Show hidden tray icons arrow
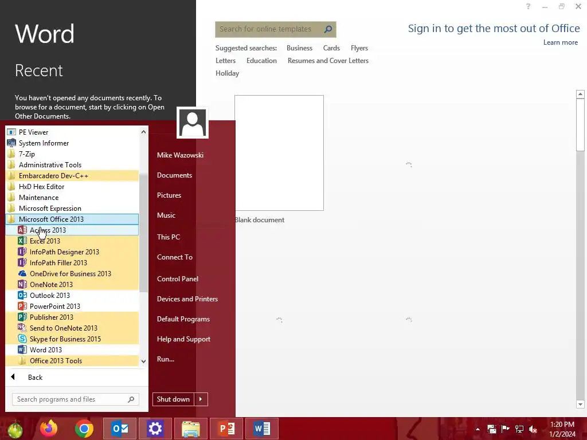 click(x=478, y=429)
